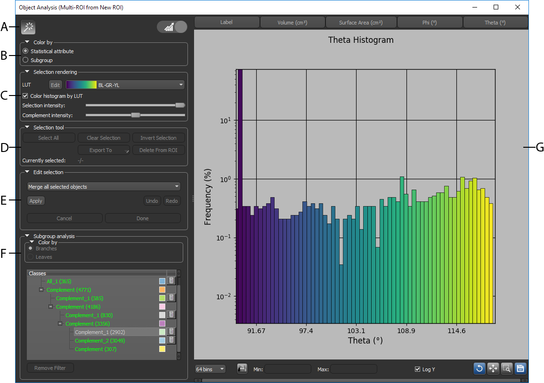Activate the zoom region tool icon
This screenshot has width=544, height=383.
pos(507,368)
